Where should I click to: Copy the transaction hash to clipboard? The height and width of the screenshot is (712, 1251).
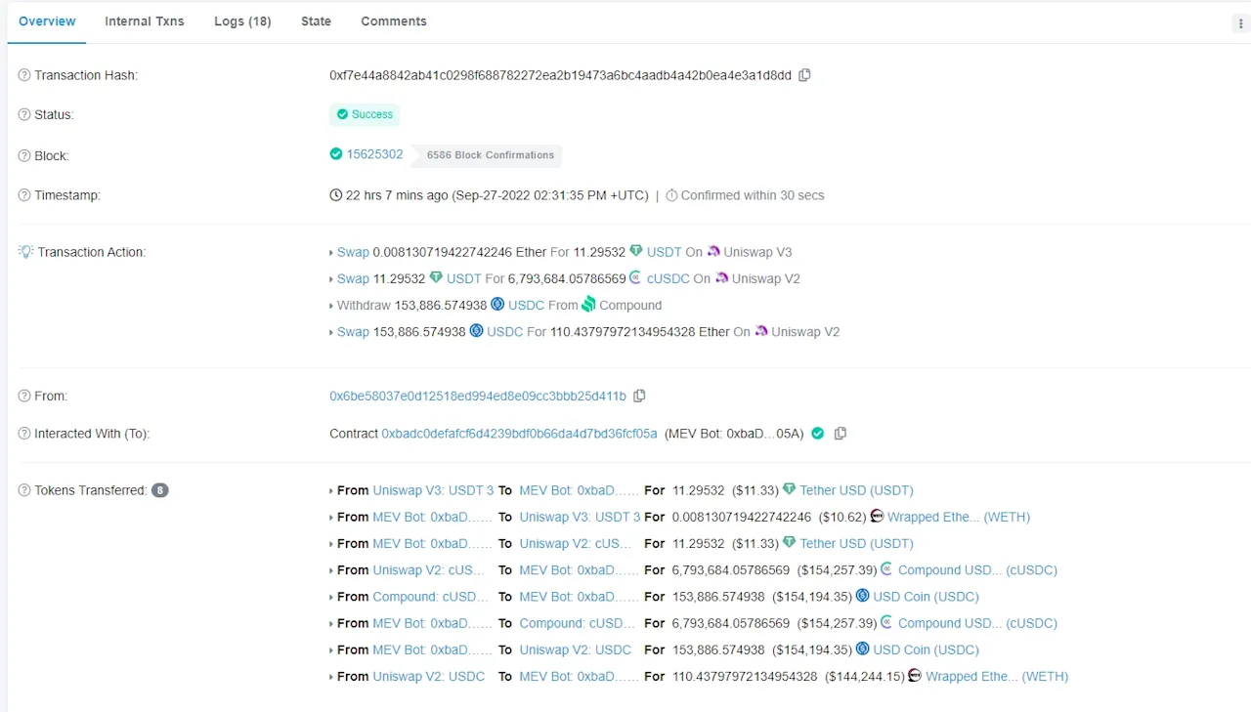804,75
